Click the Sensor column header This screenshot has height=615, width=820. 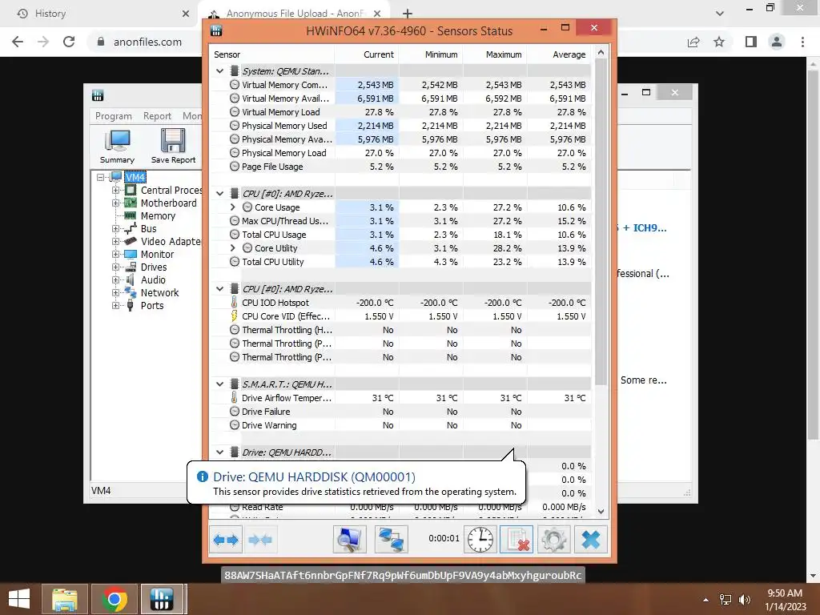272,54
